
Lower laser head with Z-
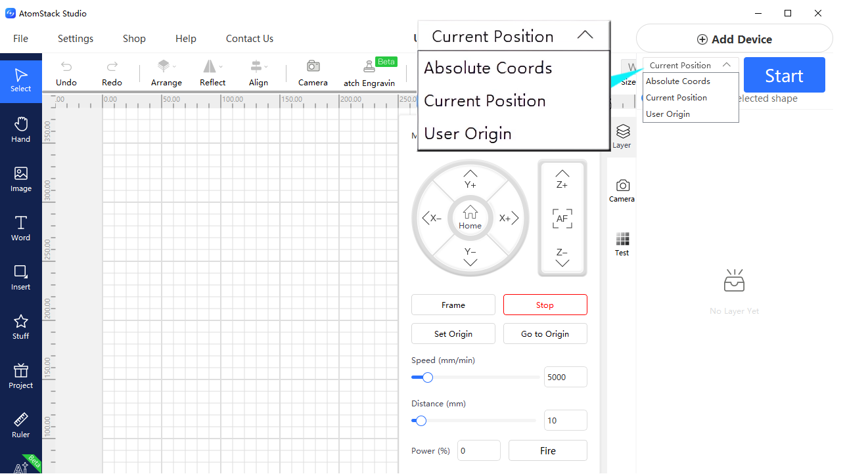click(x=562, y=257)
